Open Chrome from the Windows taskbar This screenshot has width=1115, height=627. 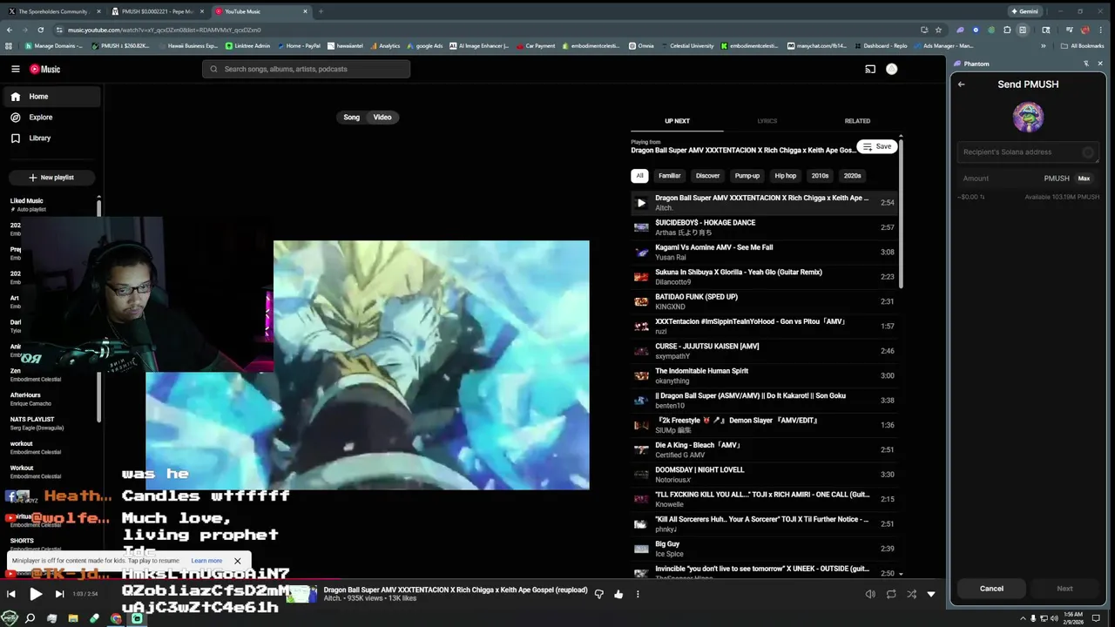[x=116, y=618]
